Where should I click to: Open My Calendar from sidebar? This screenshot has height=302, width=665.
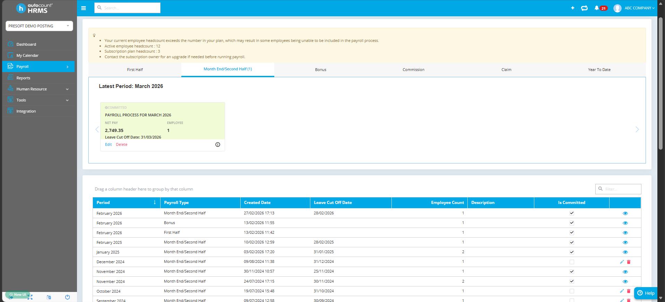tap(38, 55)
